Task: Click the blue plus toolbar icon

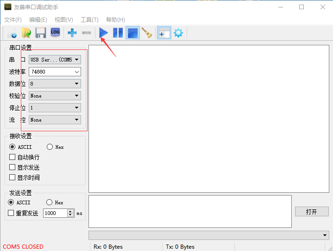Action: tap(72, 33)
